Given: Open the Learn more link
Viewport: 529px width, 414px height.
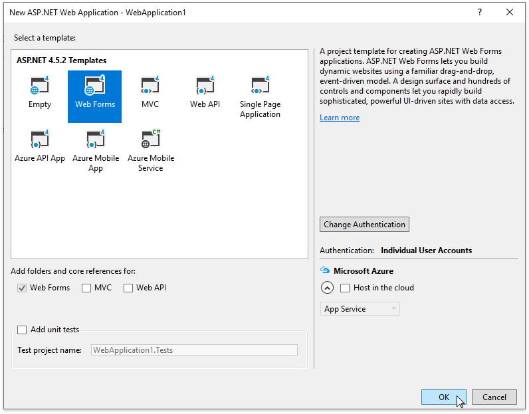Looking at the screenshot, I should [340, 118].
